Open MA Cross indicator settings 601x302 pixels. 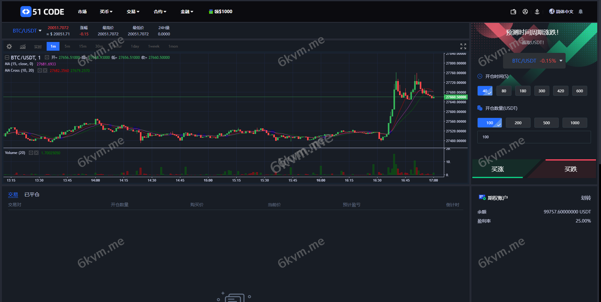pyautogui.click(x=40, y=70)
